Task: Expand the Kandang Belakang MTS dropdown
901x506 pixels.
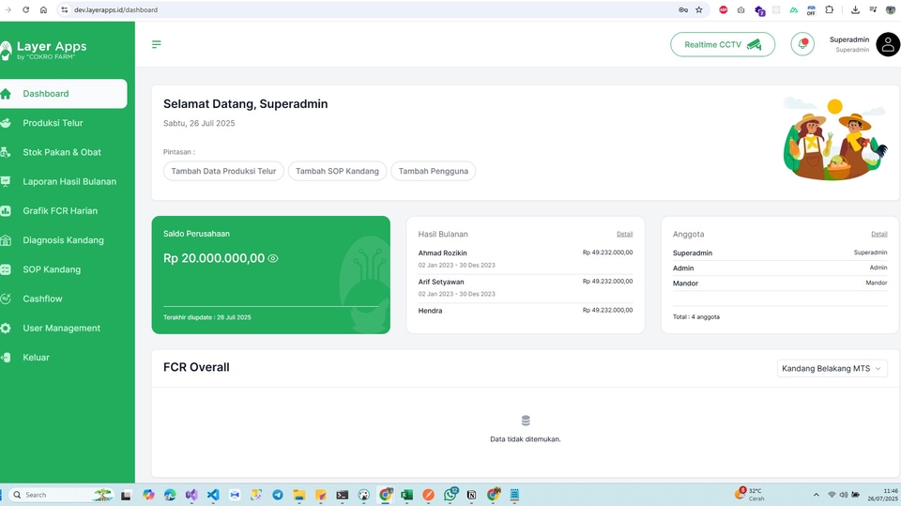Action: (x=832, y=369)
